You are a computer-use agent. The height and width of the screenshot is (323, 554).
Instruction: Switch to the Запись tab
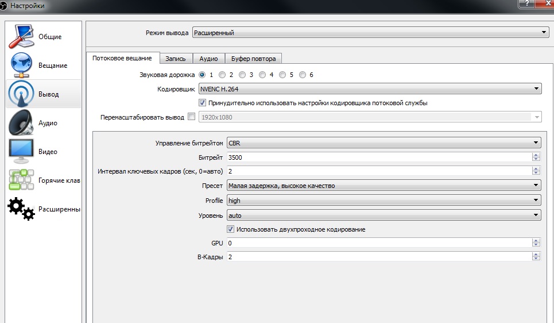coord(176,59)
